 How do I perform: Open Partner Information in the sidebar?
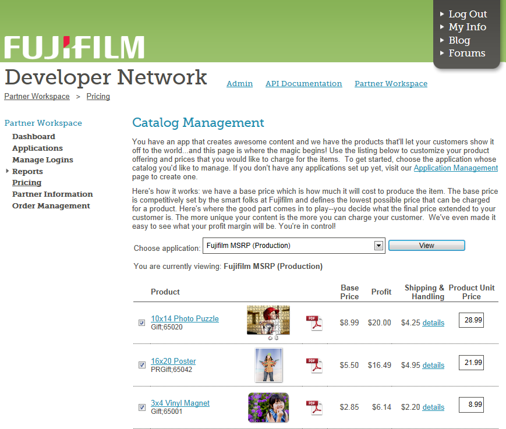tap(52, 194)
